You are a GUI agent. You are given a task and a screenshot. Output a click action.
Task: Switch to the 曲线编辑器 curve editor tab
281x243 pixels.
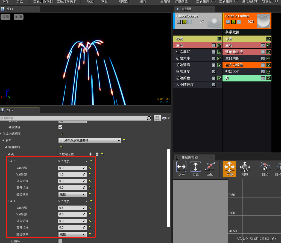coord(194,157)
